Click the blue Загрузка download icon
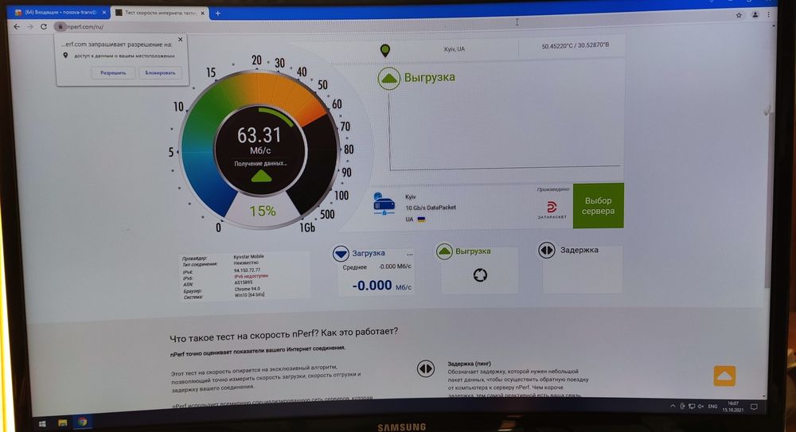The height and width of the screenshot is (432, 796). coord(341,253)
